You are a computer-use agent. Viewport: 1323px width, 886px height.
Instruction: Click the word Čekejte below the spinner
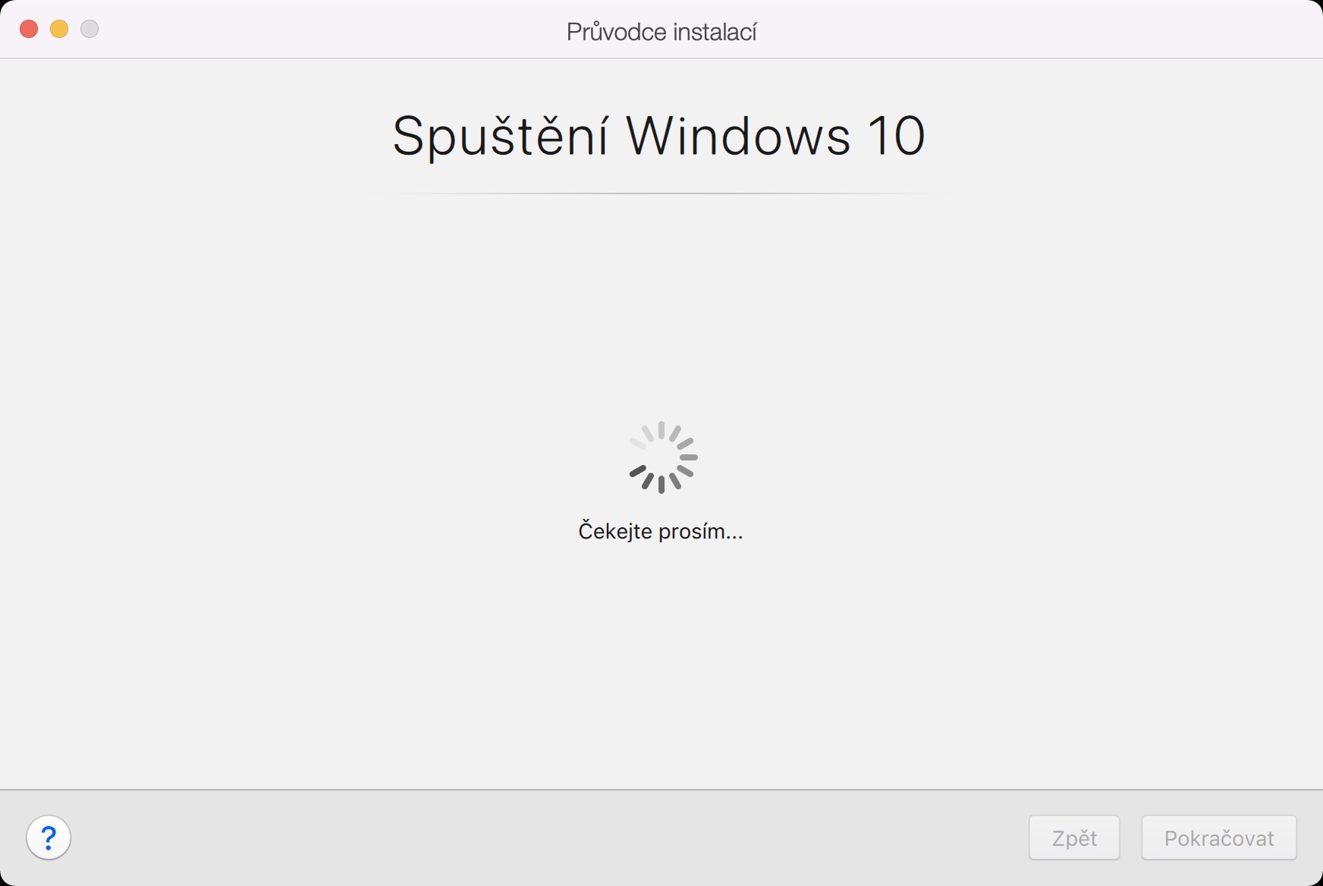click(615, 530)
